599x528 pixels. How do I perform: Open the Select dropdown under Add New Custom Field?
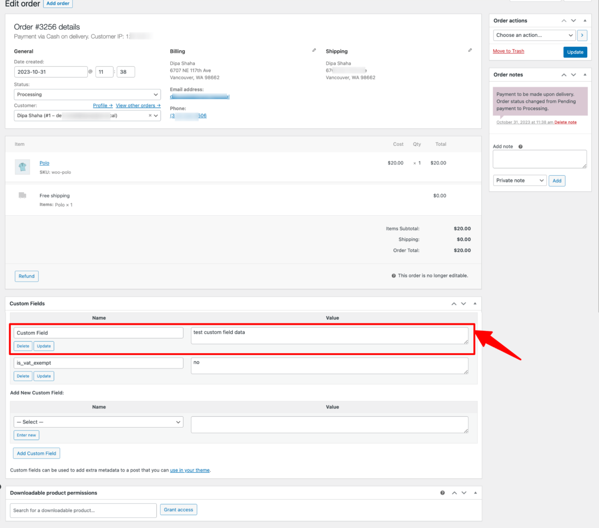[x=98, y=422]
